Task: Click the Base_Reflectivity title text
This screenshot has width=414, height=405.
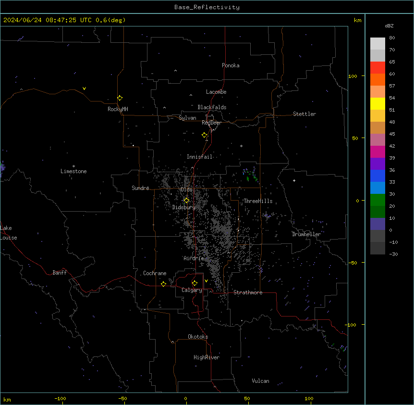Action: [x=207, y=7]
